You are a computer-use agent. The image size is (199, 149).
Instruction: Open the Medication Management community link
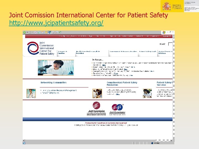point(59,90)
